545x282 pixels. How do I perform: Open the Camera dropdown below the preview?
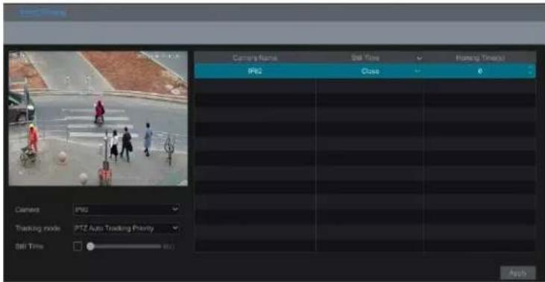click(x=127, y=210)
